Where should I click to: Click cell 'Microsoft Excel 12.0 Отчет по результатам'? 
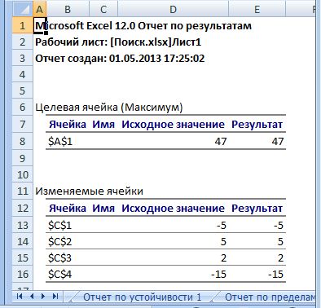(143, 26)
